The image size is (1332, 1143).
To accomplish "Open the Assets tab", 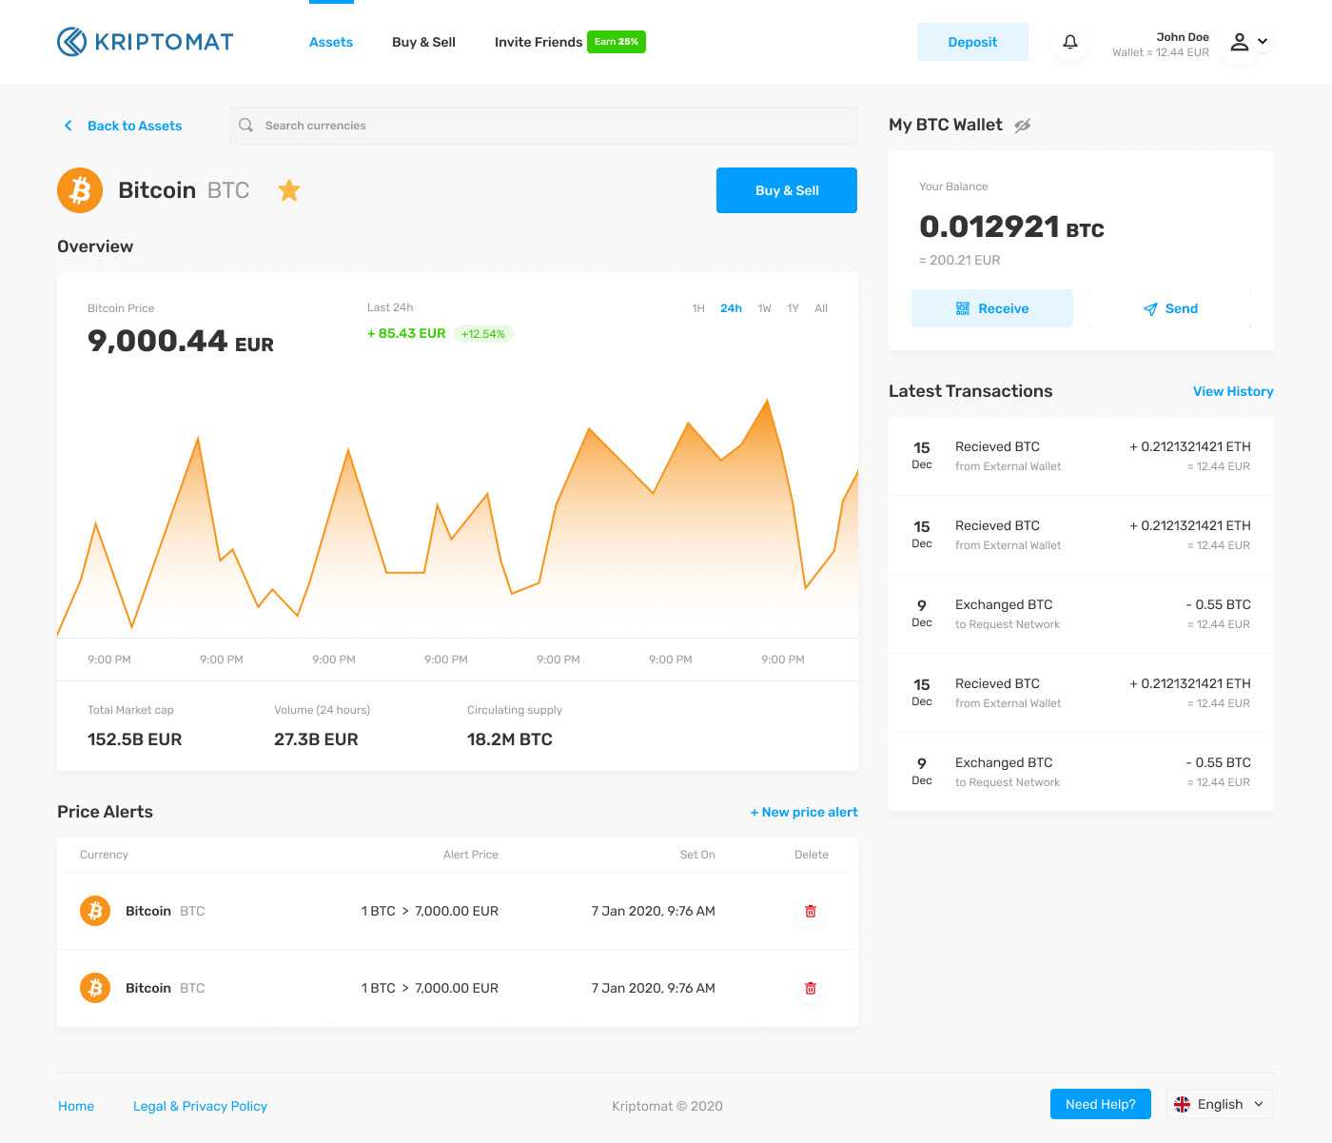I will [x=331, y=42].
